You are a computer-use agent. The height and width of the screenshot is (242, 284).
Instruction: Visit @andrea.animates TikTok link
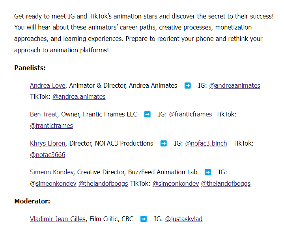coord(79,97)
